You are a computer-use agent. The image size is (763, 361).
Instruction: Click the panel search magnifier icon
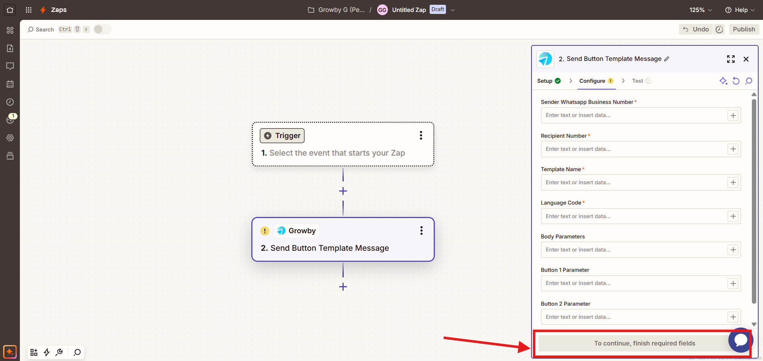(x=749, y=81)
